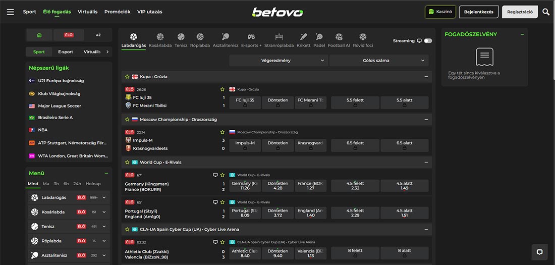555x265 pixels.
Task: Go to the Sport top menu
Action: [x=30, y=12]
